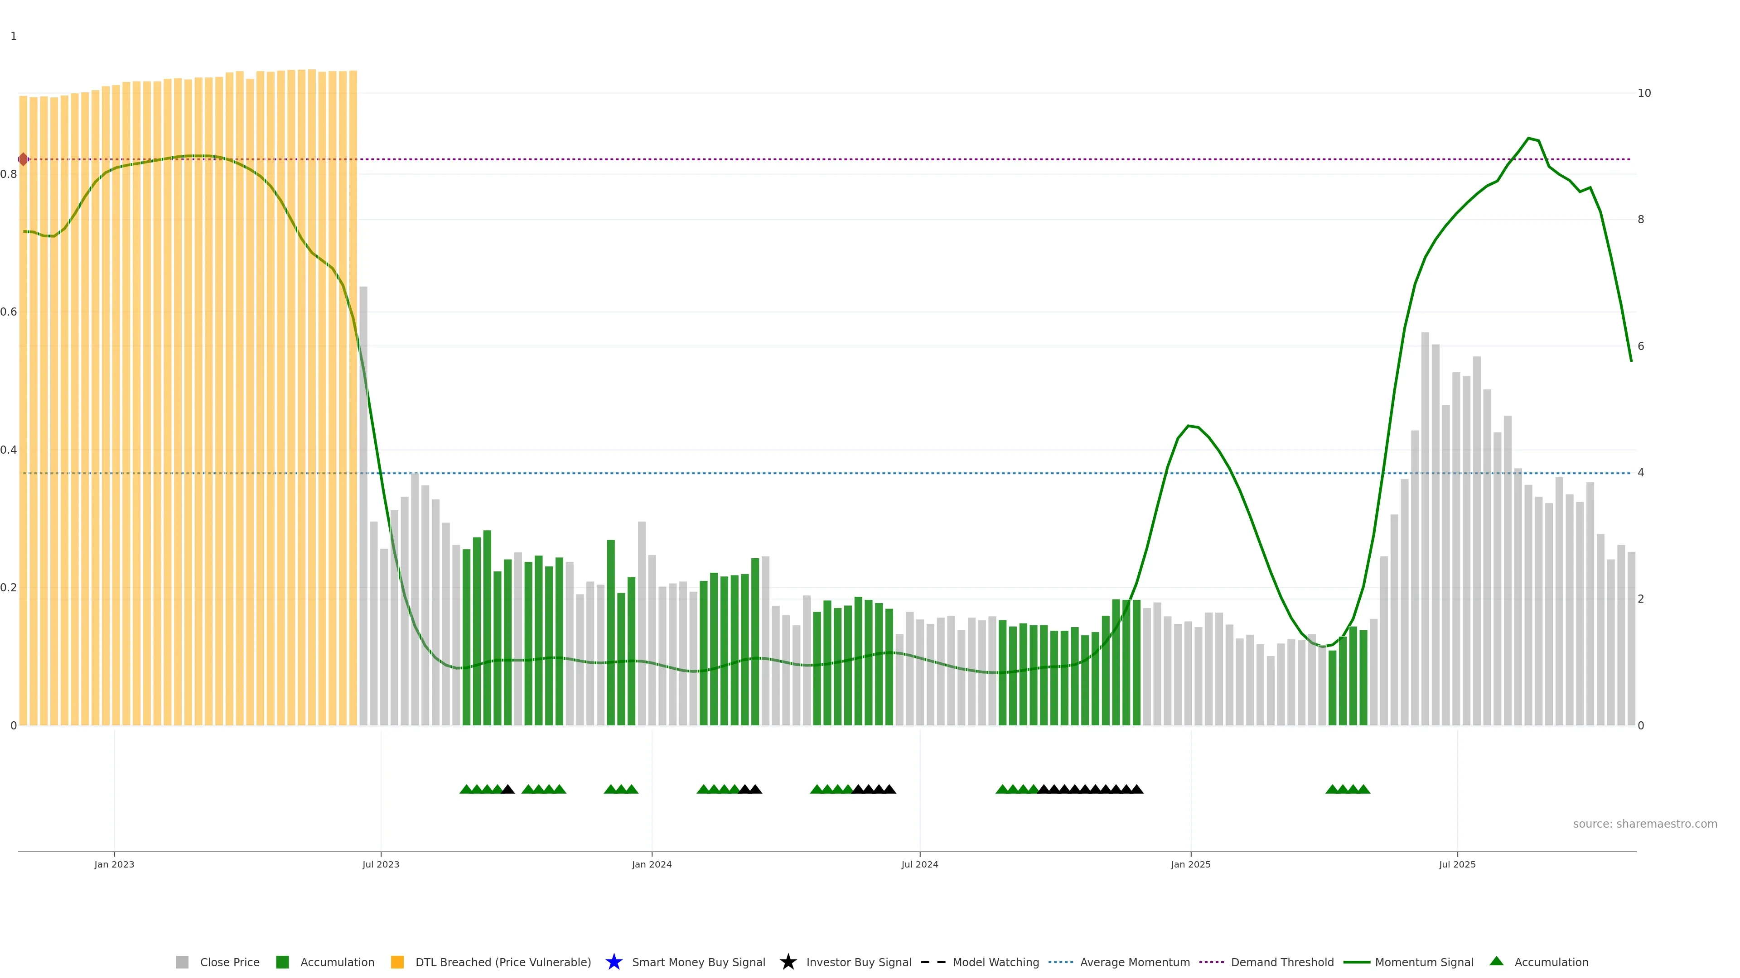Click the green Accumulation bar legend square
Viewport: 1740px width, 978px height.
[x=282, y=962]
